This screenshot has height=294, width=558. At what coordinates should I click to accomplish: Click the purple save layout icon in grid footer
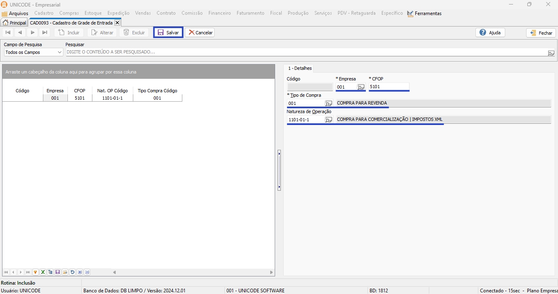coord(58,272)
